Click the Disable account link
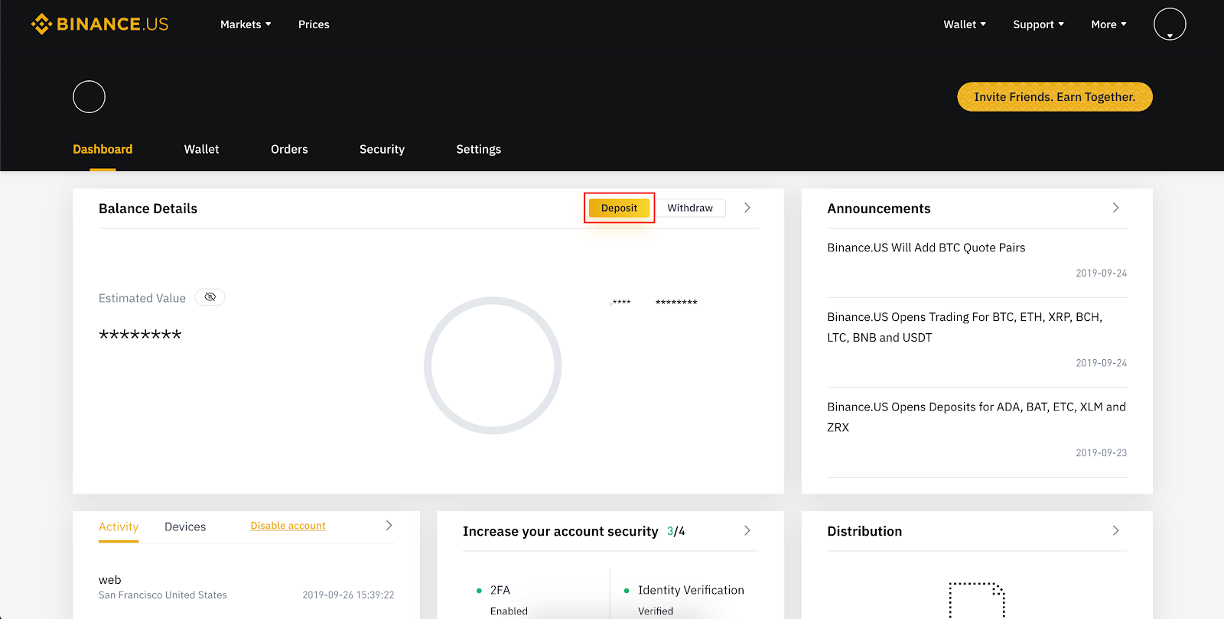 coord(288,526)
